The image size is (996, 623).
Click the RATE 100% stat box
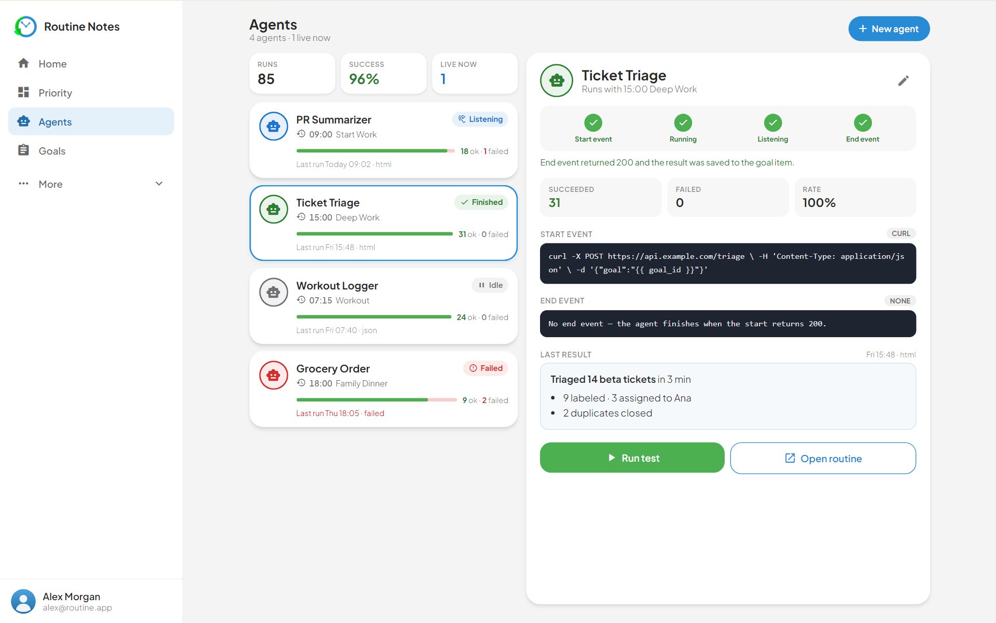coord(855,197)
